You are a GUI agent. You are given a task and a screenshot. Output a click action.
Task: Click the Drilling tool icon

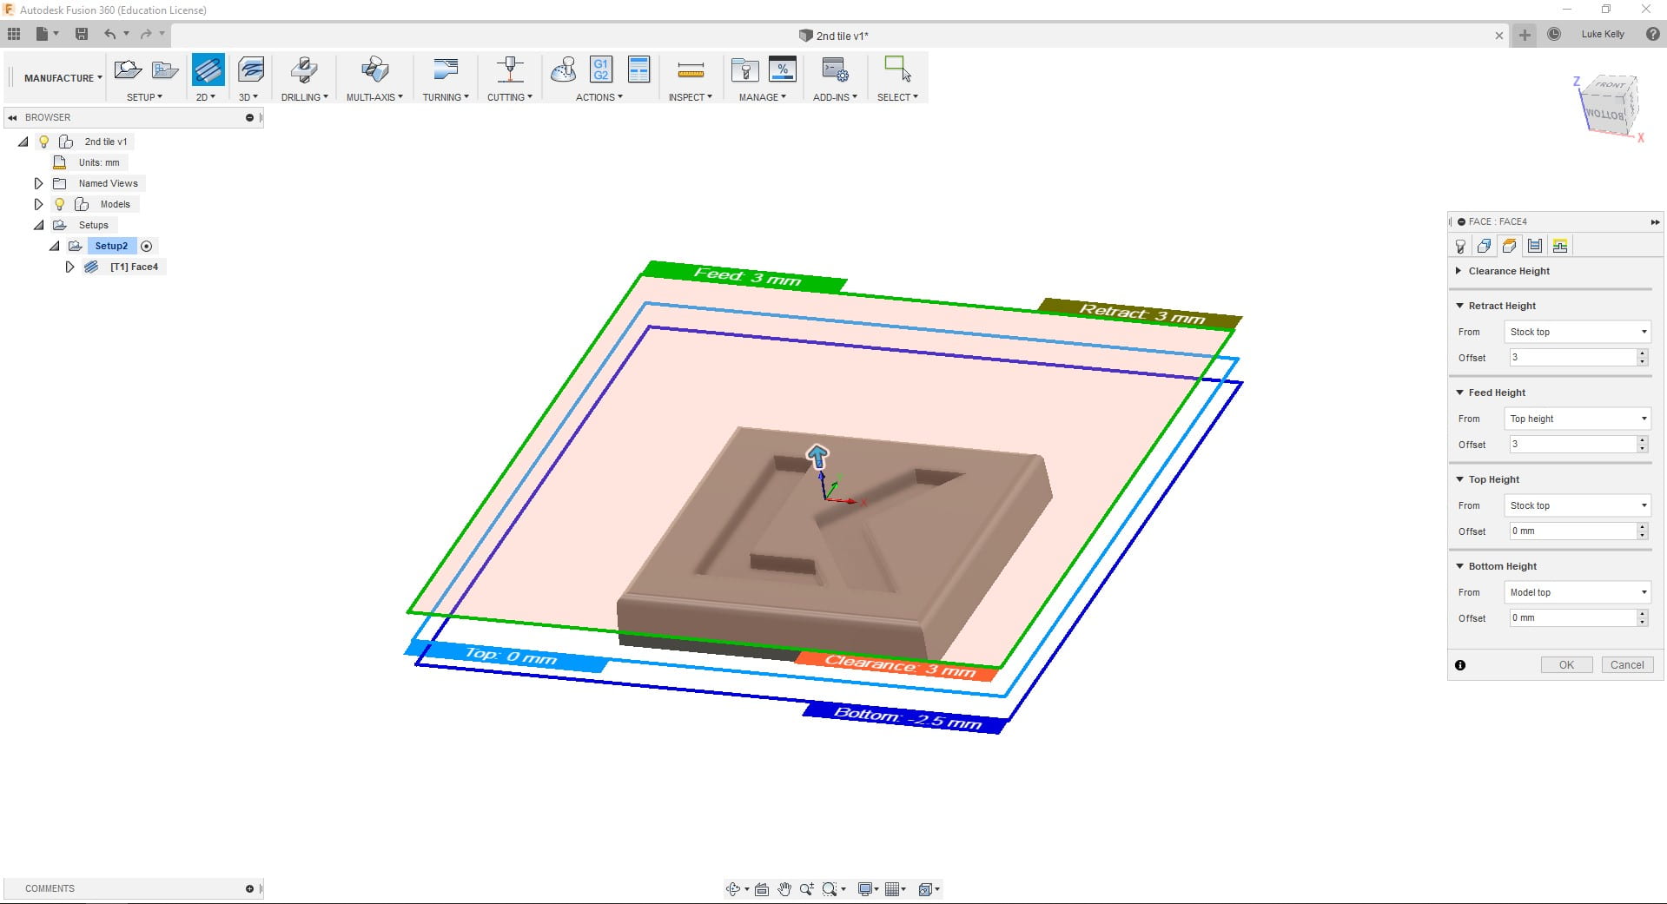tap(304, 69)
